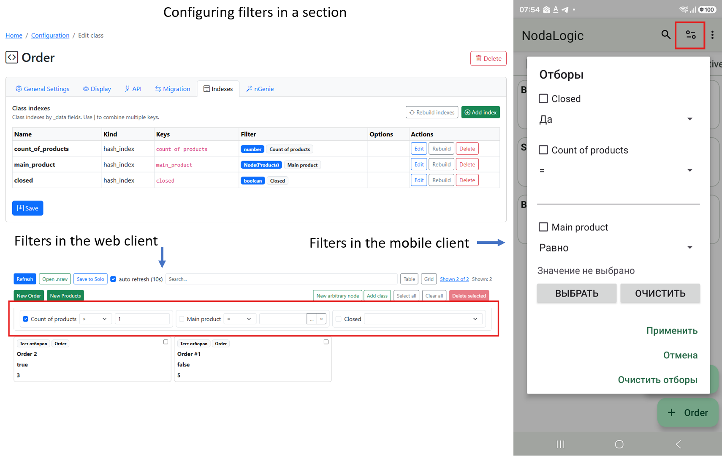The image size is (722, 456).
Task: Check the mobile Closed filter checkbox
Action: click(543, 98)
